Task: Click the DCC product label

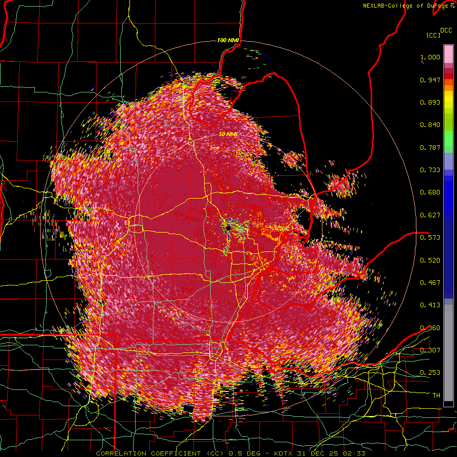Action: [446, 30]
